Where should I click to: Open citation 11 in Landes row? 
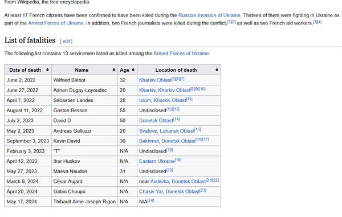(x=189, y=99)
